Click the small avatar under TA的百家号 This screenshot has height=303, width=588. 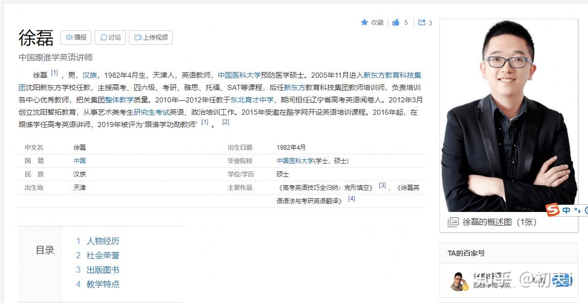tap(460, 281)
